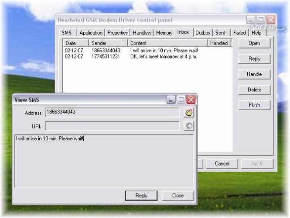290x218 pixels.
Task: Open the address book icon beside Address
Action: 189,113
